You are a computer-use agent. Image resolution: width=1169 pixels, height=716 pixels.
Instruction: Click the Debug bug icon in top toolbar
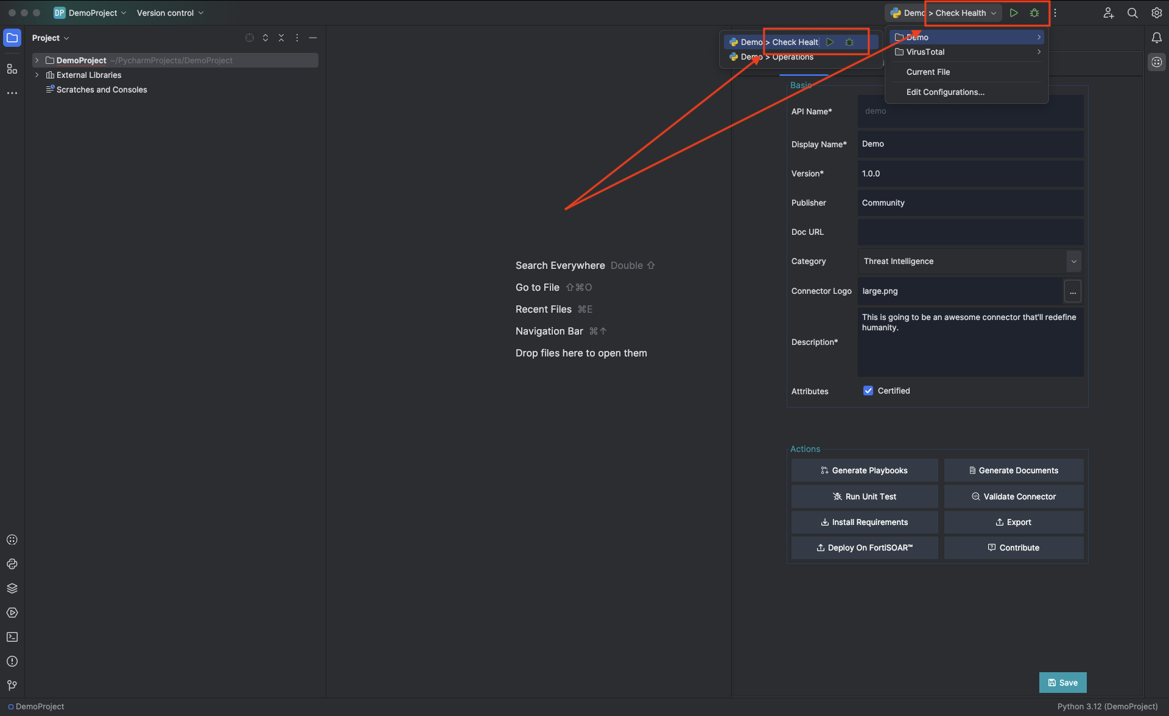(x=1034, y=13)
